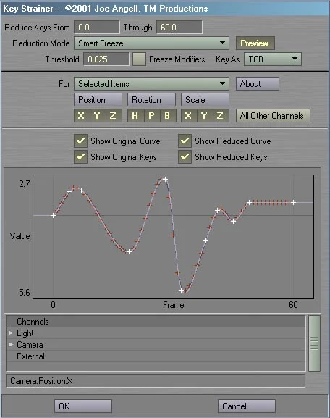Uncheck Show Reduced Curve
This screenshot has height=418, width=330.
[185, 141]
